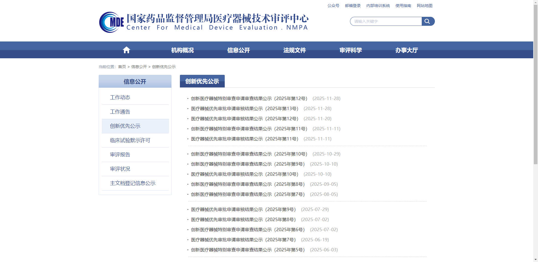Select 审评报告 in the sidebar

point(135,155)
